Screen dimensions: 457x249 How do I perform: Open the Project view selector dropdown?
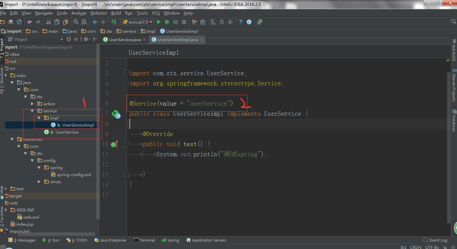[36, 39]
